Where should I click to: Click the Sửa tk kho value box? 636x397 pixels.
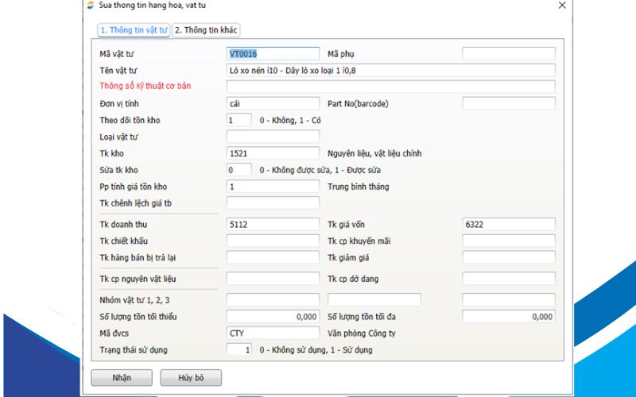(238, 170)
